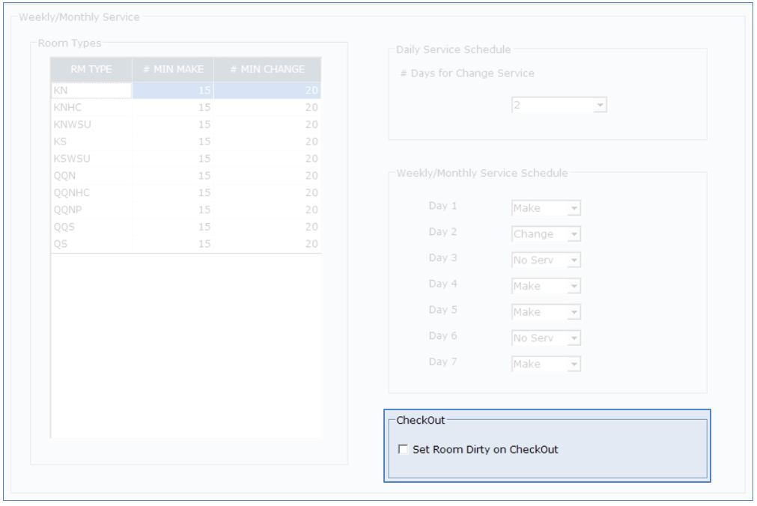
Task: Click the # MIN MAKE column header
Action: click(x=173, y=69)
